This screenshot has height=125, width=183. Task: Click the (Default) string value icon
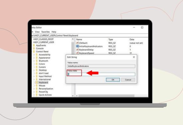pos(78,43)
